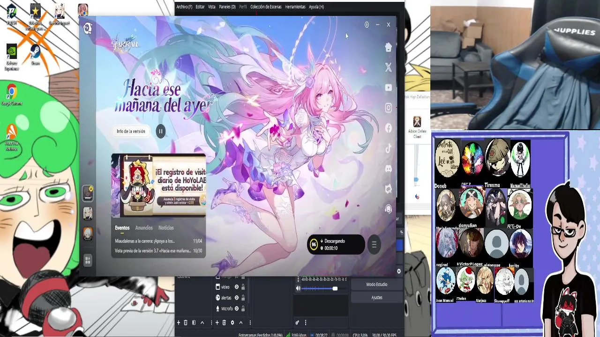
Task: Toggle visibility of the Micrófo source
Action: tap(237, 308)
